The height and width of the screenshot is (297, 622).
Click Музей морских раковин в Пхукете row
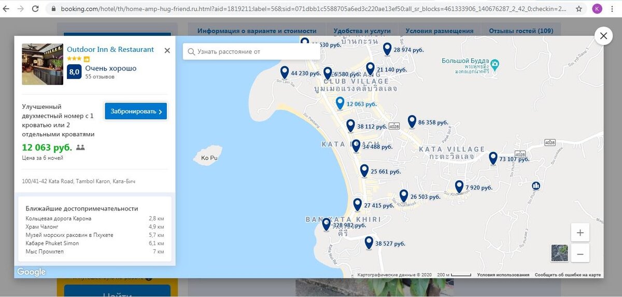pyautogui.click(x=95, y=235)
